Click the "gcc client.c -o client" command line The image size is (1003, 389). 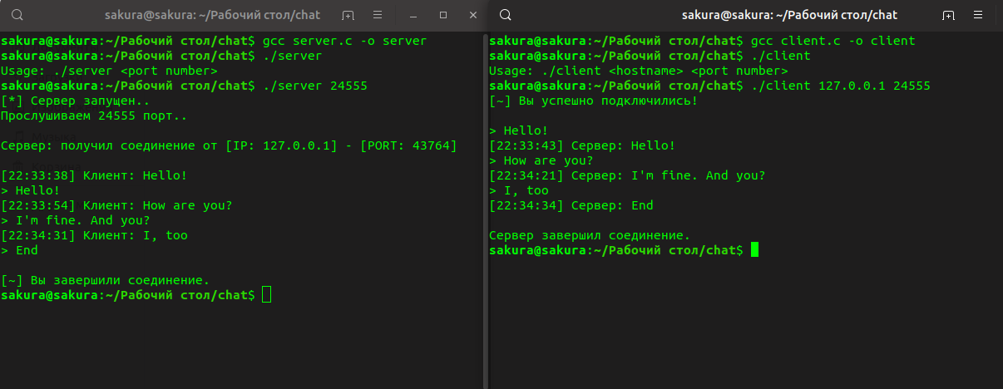[x=833, y=41]
